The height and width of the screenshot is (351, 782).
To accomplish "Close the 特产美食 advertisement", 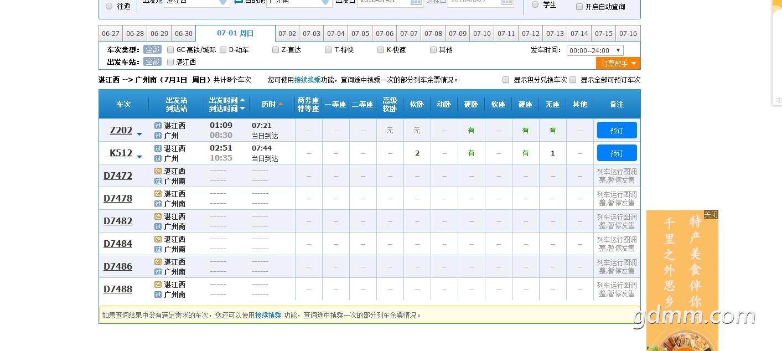I will [x=711, y=214].
